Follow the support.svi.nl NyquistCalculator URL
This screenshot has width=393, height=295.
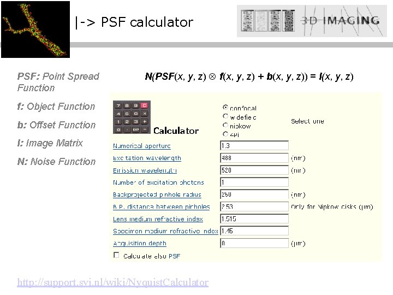113,283
